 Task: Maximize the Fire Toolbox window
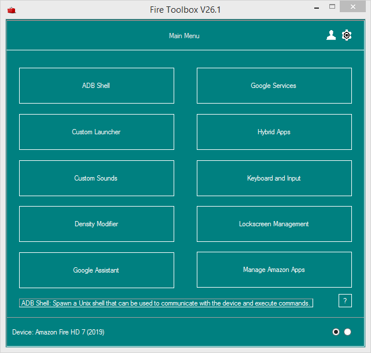pyautogui.click(x=332, y=6)
